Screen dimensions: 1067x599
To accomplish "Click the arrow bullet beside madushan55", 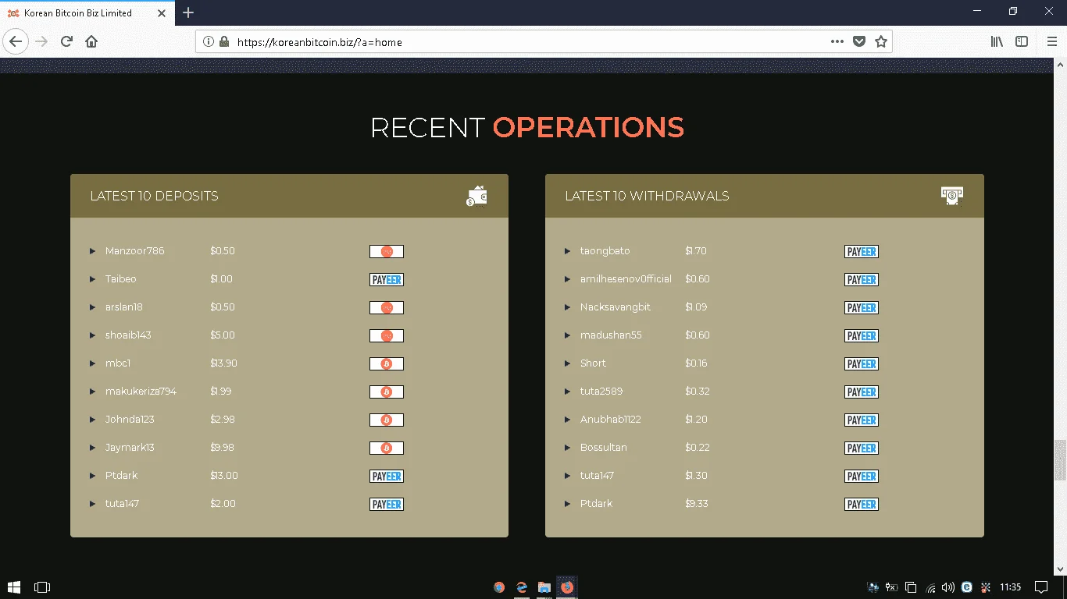I will click(x=567, y=335).
